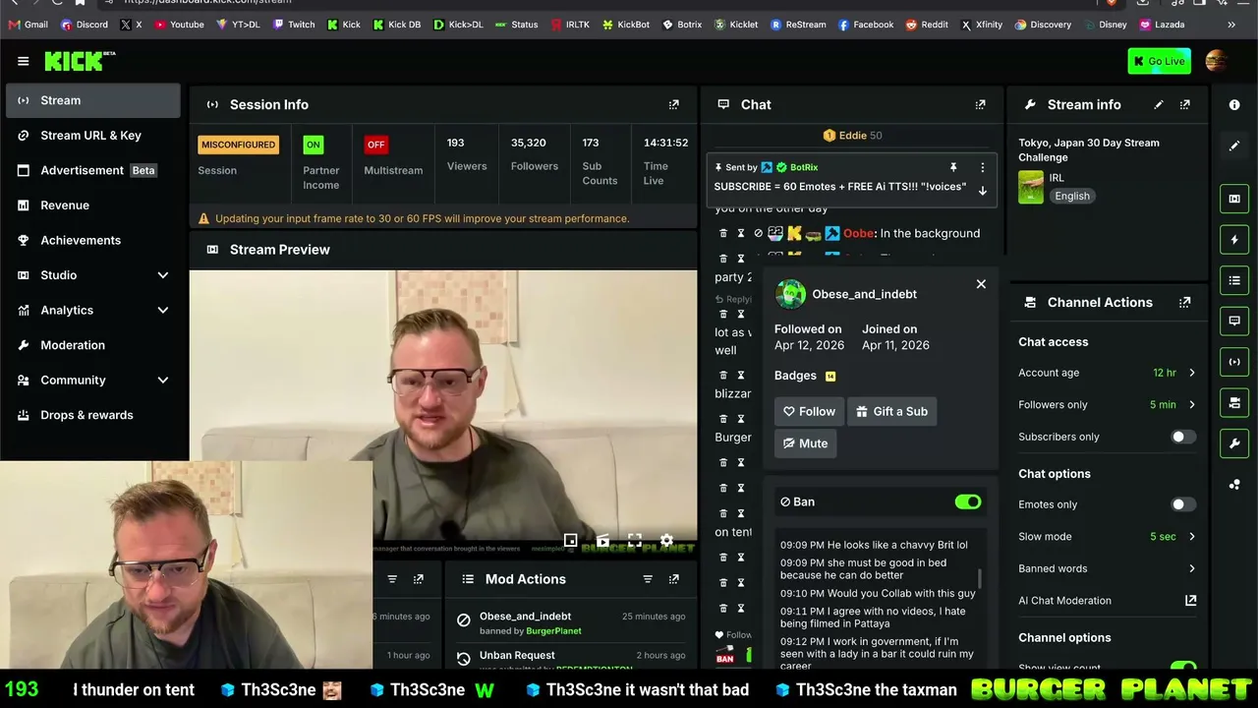The image size is (1258, 708).
Task: Unpin the BotRix pinned chat message
Action: [x=953, y=167]
